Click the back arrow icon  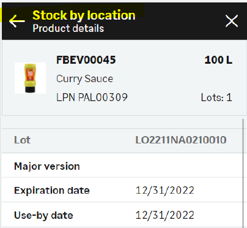point(17,21)
